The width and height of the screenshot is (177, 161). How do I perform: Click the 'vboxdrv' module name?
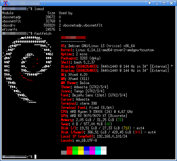[9, 25]
